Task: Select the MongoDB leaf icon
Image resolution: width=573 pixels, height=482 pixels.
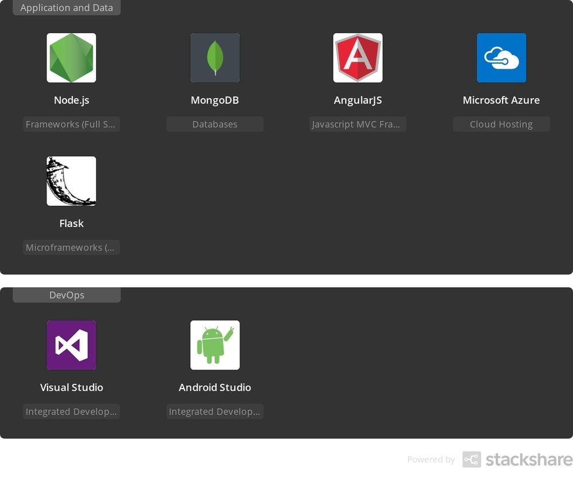Action: click(215, 57)
